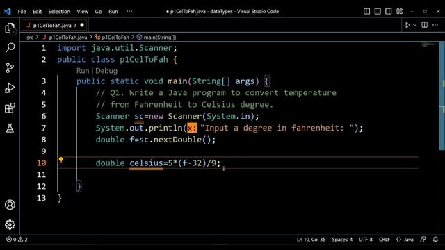445x250 pixels.
Task: Open the Run menu
Action: coord(113,11)
